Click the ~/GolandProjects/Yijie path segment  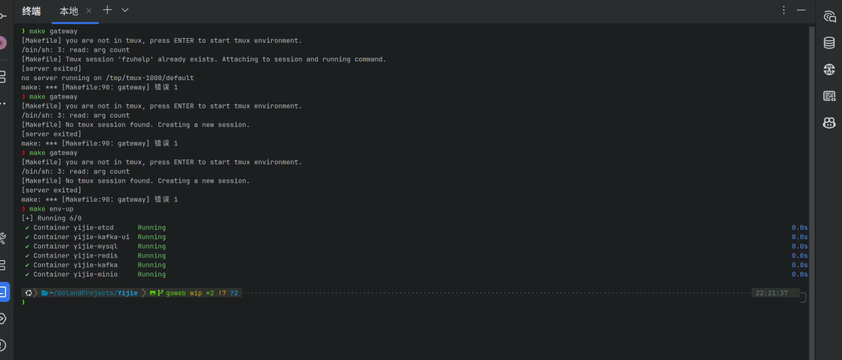(93, 293)
